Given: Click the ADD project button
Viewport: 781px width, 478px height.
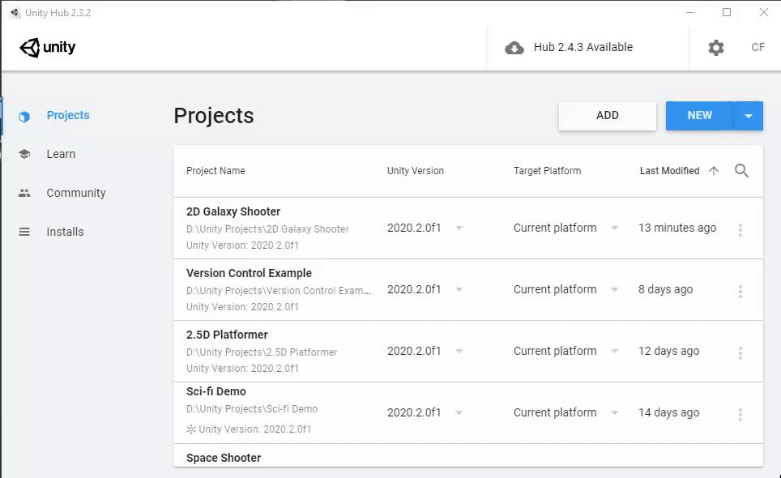Looking at the screenshot, I should pyautogui.click(x=607, y=116).
